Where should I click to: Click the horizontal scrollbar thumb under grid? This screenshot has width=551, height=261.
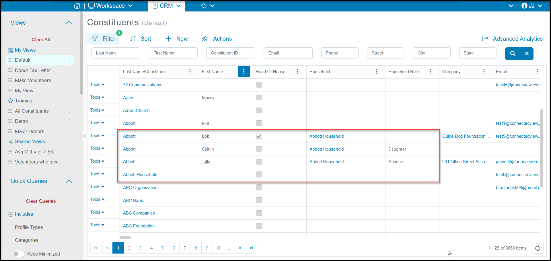[x=125, y=237]
